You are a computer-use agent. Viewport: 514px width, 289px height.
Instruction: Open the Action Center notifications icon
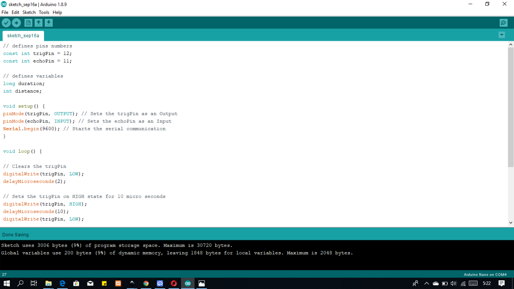pos(502,284)
